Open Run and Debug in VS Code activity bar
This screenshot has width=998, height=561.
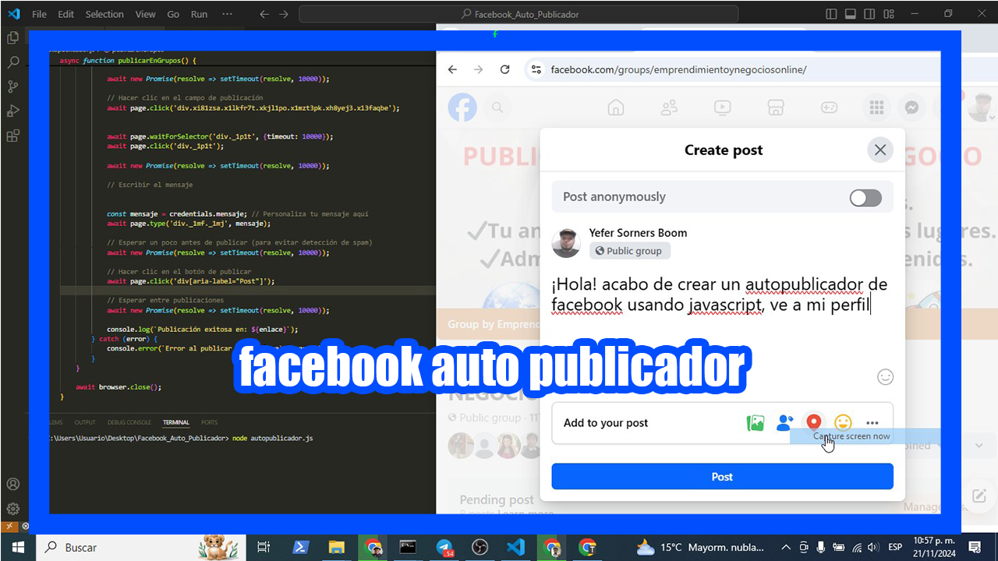(x=12, y=111)
